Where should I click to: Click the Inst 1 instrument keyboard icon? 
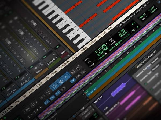(x=41, y=65)
